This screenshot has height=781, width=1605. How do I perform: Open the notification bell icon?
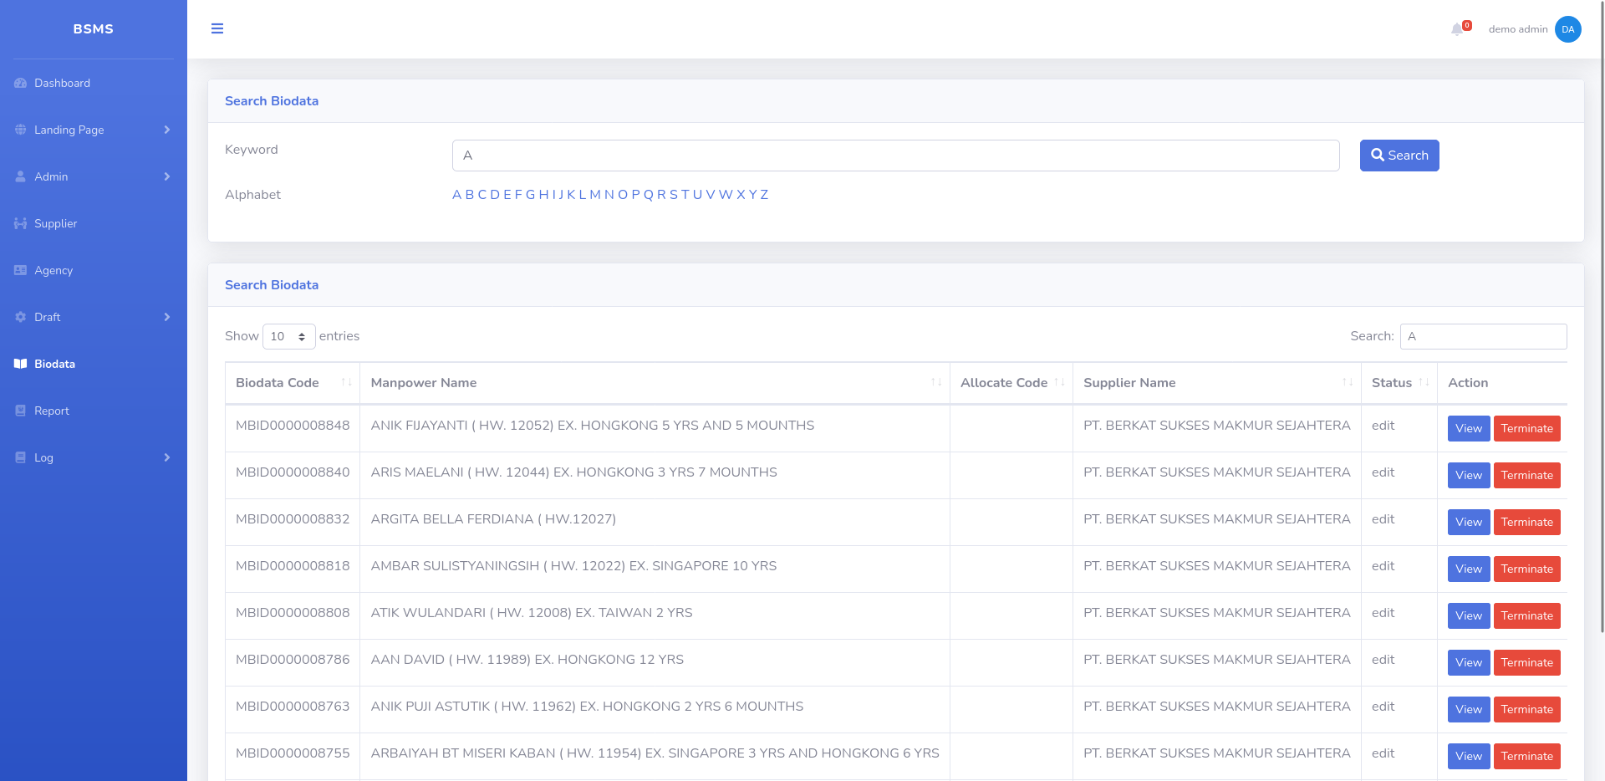[x=1457, y=29]
